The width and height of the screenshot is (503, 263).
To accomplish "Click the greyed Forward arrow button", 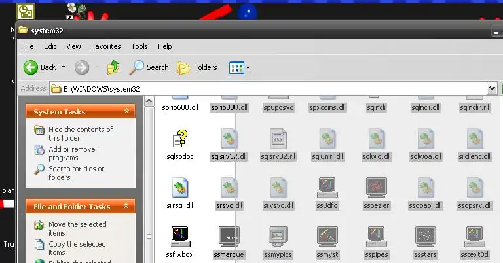I will point(82,67).
